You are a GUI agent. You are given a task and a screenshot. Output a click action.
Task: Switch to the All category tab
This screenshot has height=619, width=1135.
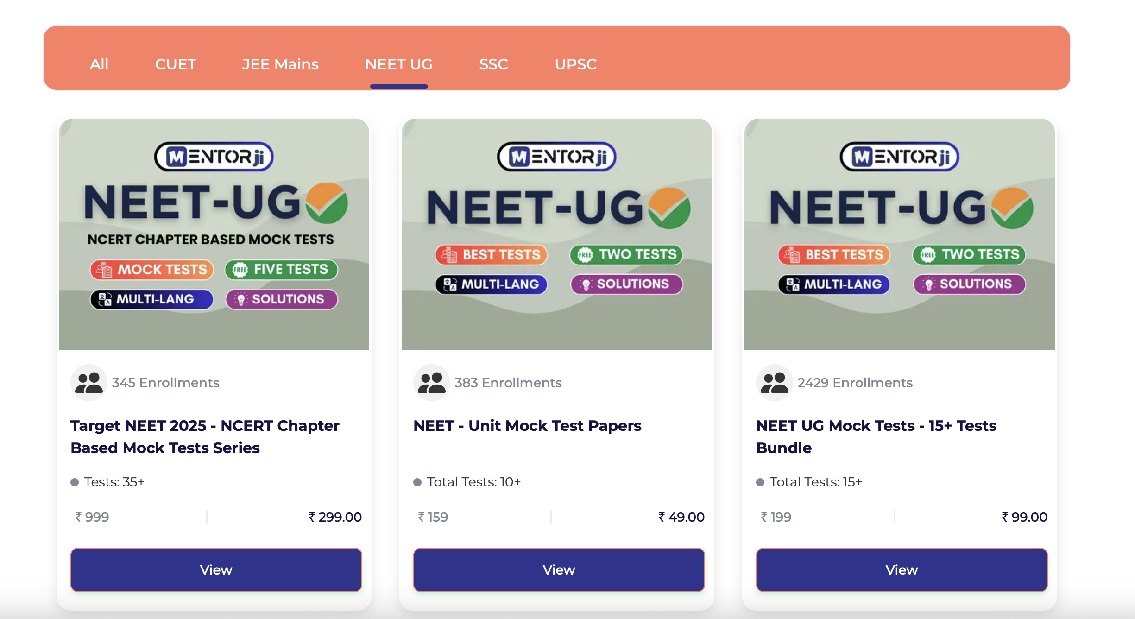coord(99,64)
